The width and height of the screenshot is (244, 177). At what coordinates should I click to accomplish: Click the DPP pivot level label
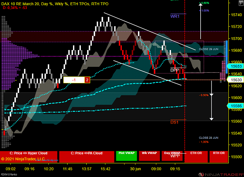(175, 70)
